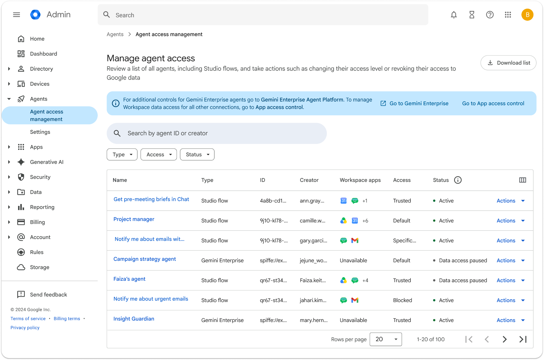Click the Creator column header

[309, 180]
